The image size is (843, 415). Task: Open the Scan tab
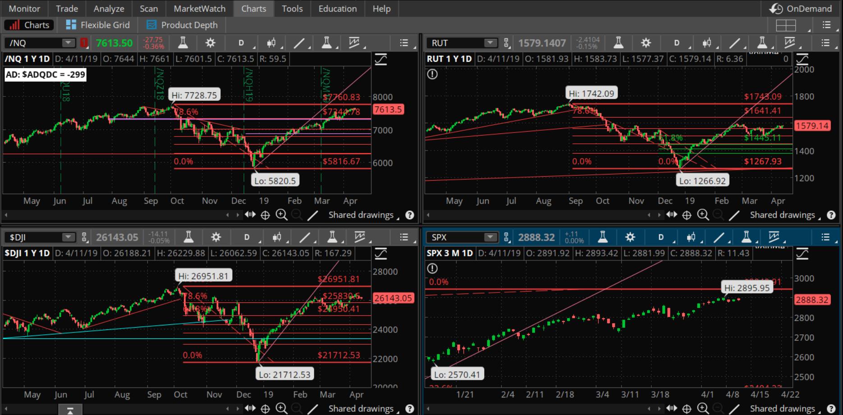(149, 9)
